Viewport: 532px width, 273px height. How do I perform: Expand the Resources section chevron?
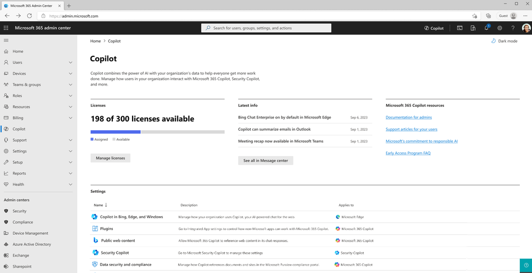point(71,107)
